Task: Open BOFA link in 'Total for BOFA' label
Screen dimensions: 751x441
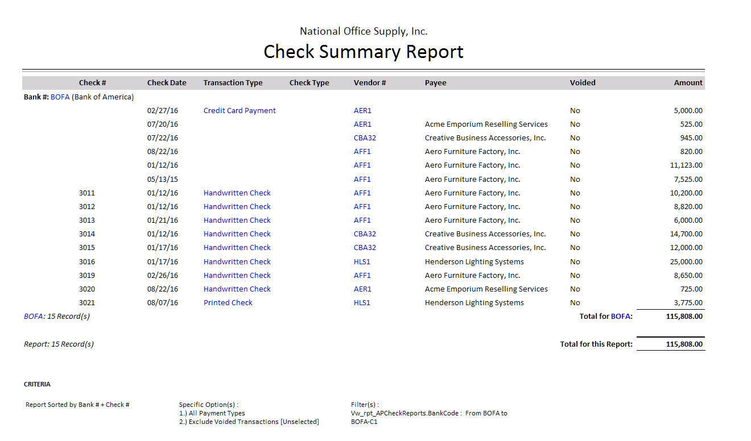Action: click(x=620, y=317)
